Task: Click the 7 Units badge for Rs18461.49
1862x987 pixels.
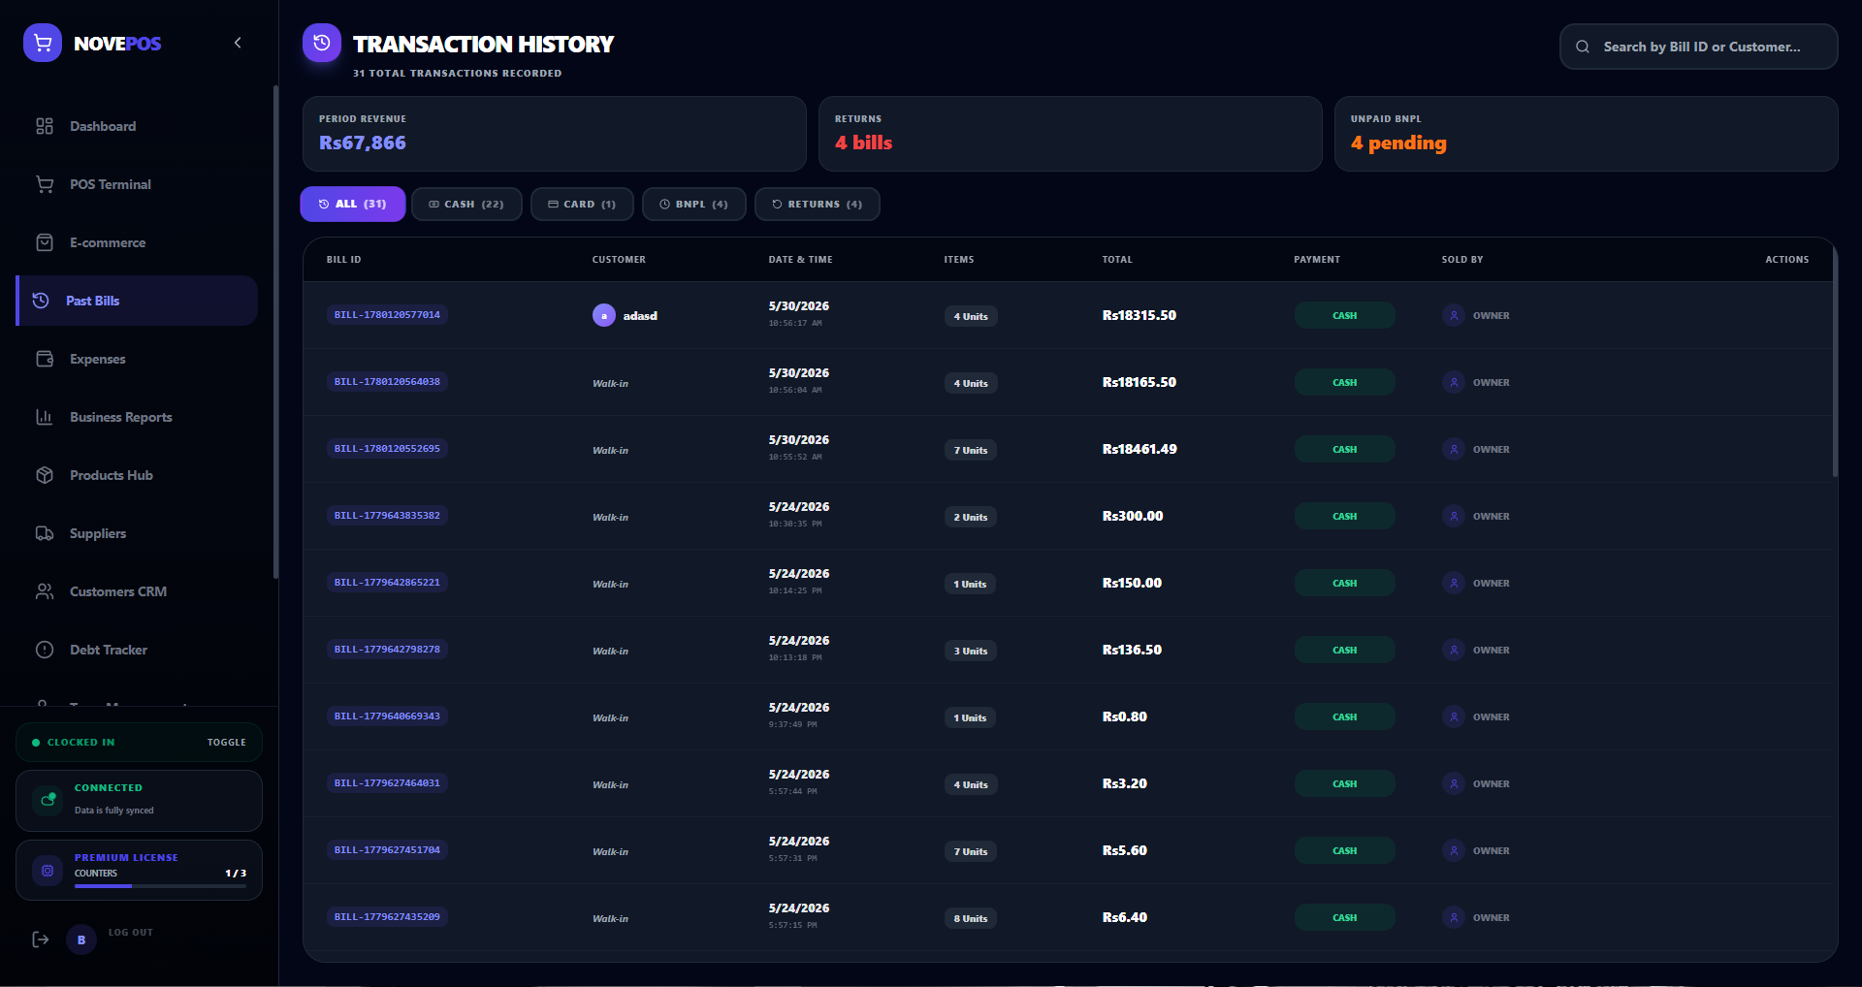Action: [971, 450]
